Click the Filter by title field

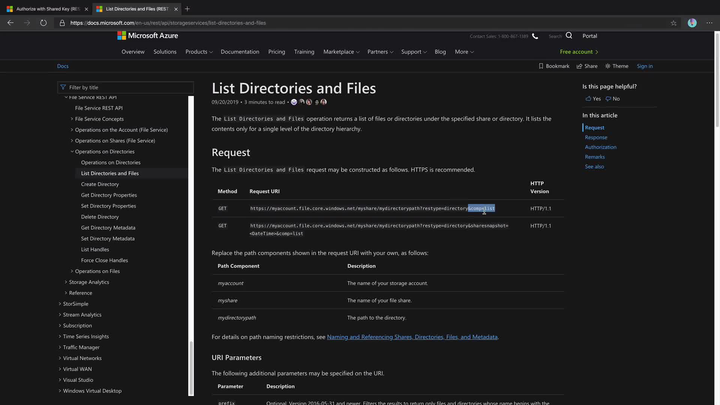coord(126,87)
